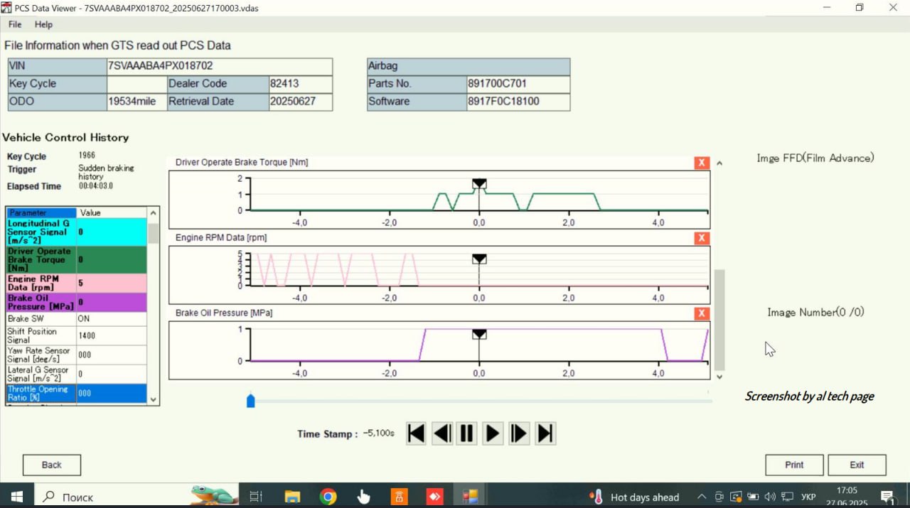The height and width of the screenshot is (508, 910).
Task: Open the Help menu
Action: [43, 24]
